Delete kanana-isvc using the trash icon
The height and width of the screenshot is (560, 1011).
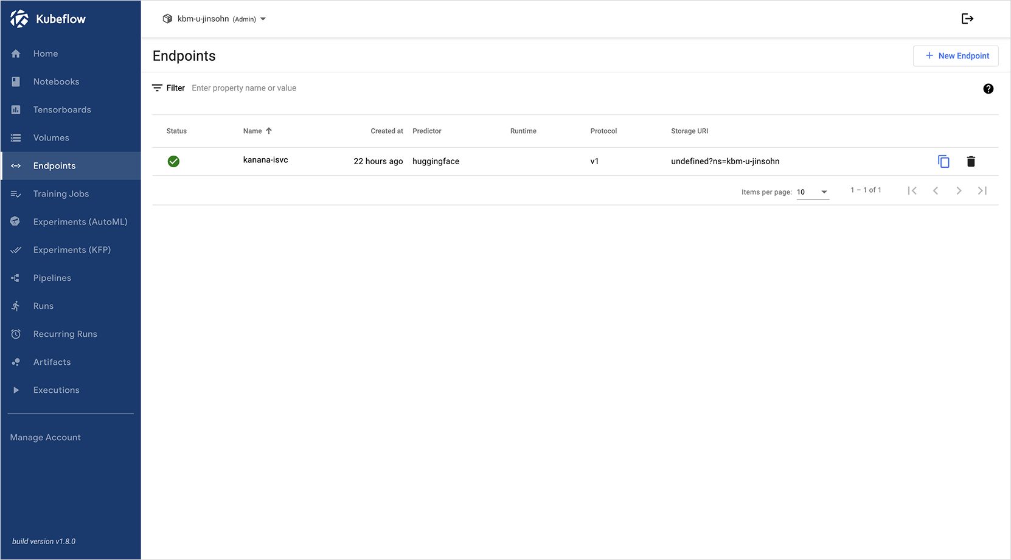[x=971, y=161]
